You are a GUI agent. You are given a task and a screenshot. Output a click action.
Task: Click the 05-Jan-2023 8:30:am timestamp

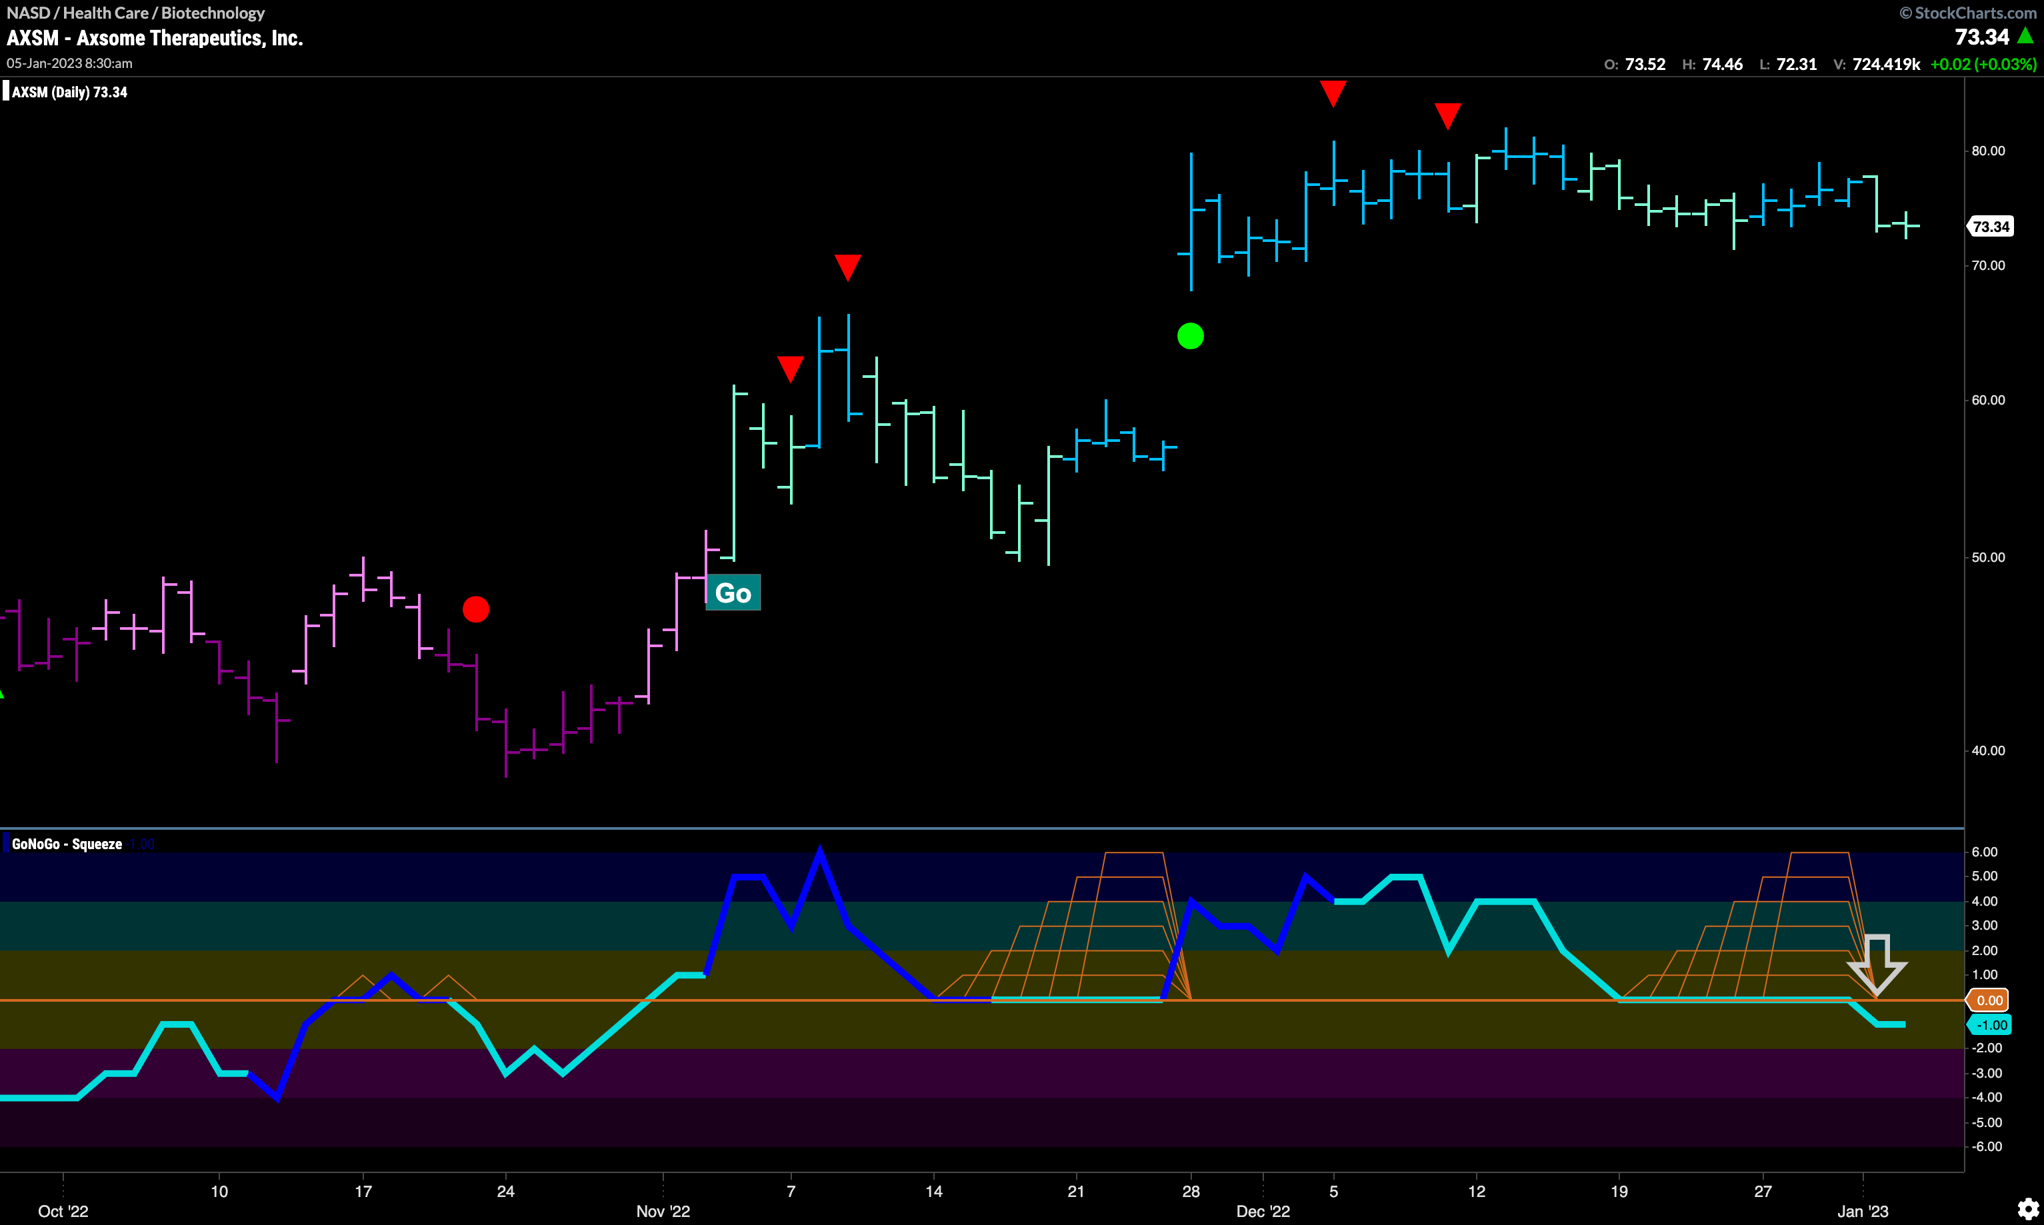click(69, 63)
